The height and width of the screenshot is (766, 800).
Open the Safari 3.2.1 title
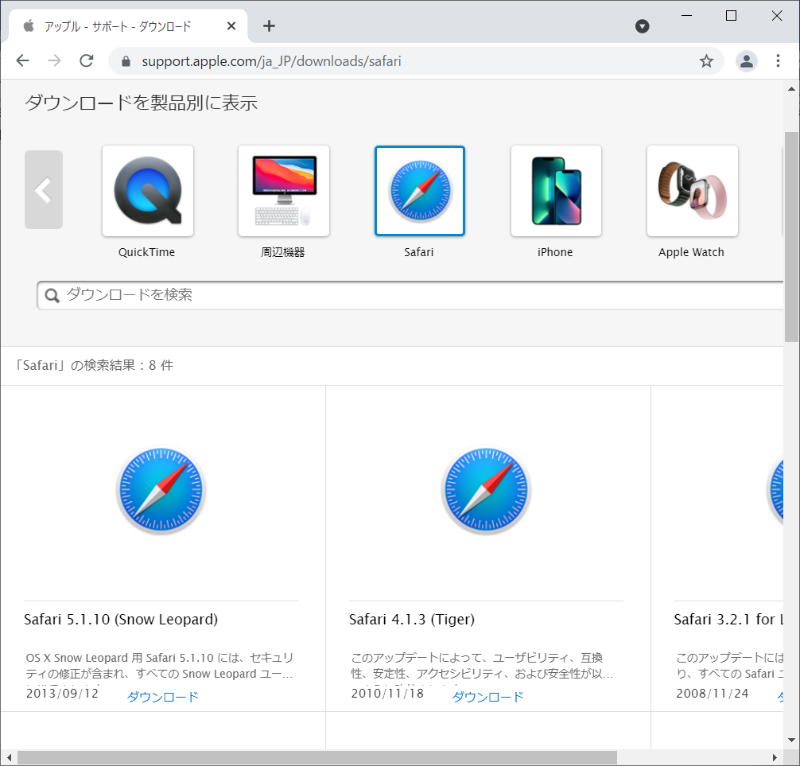pos(728,620)
